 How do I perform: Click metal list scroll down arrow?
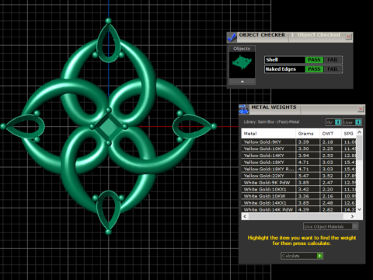(x=359, y=209)
